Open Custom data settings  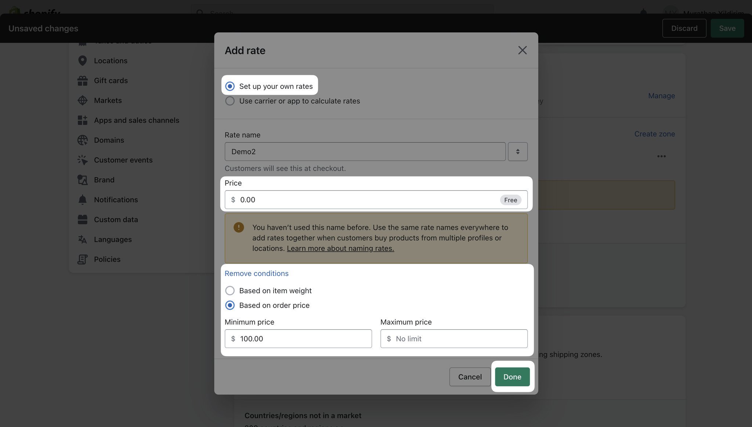(116, 219)
